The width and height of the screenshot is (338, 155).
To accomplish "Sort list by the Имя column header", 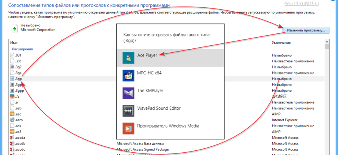I will (62, 43).
